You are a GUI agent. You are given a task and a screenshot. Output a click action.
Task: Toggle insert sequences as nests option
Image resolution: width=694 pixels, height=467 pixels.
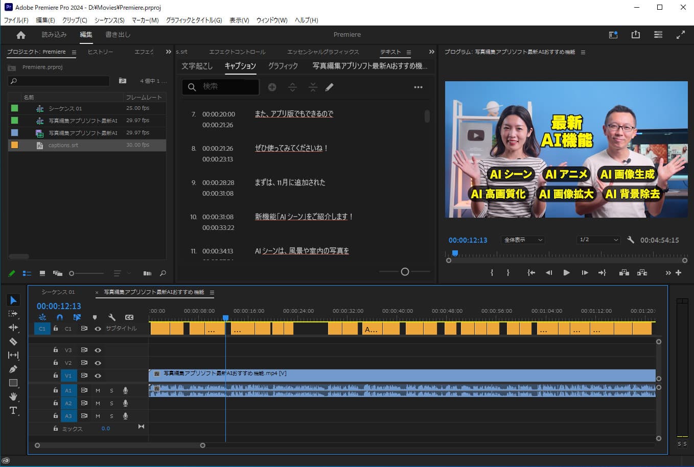(42, 317)
